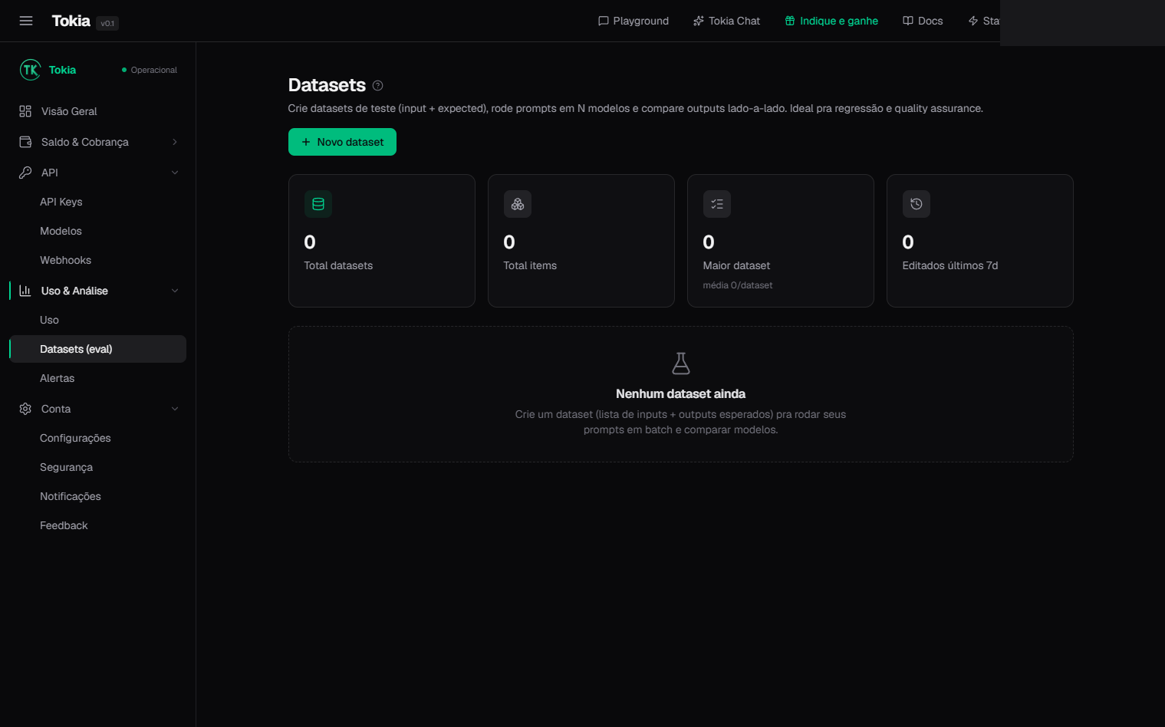Click the média 0/dataset text
Viewport: 1165px width, 727px height.
point(738,285)
